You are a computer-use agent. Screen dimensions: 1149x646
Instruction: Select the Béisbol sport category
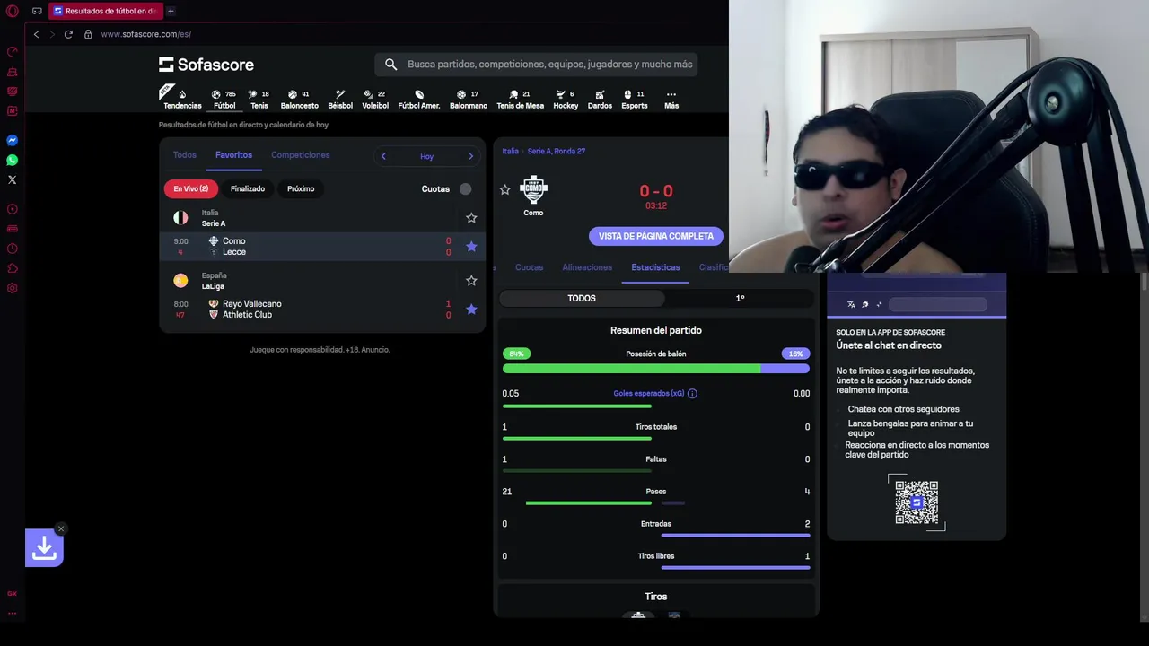(340, 99)
